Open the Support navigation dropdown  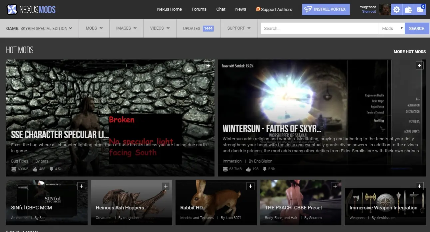coord(239,28)
